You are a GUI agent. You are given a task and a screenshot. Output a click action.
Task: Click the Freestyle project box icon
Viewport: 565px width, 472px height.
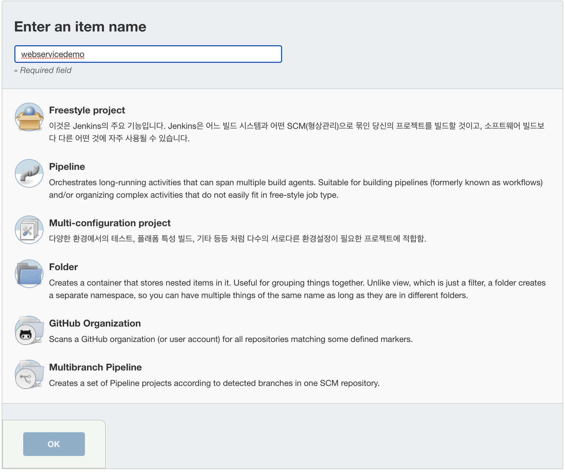coord(29,117)
